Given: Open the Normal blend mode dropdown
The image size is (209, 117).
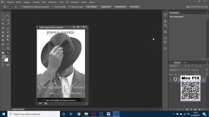Looking at the screenshot, I should coord(180,70).
